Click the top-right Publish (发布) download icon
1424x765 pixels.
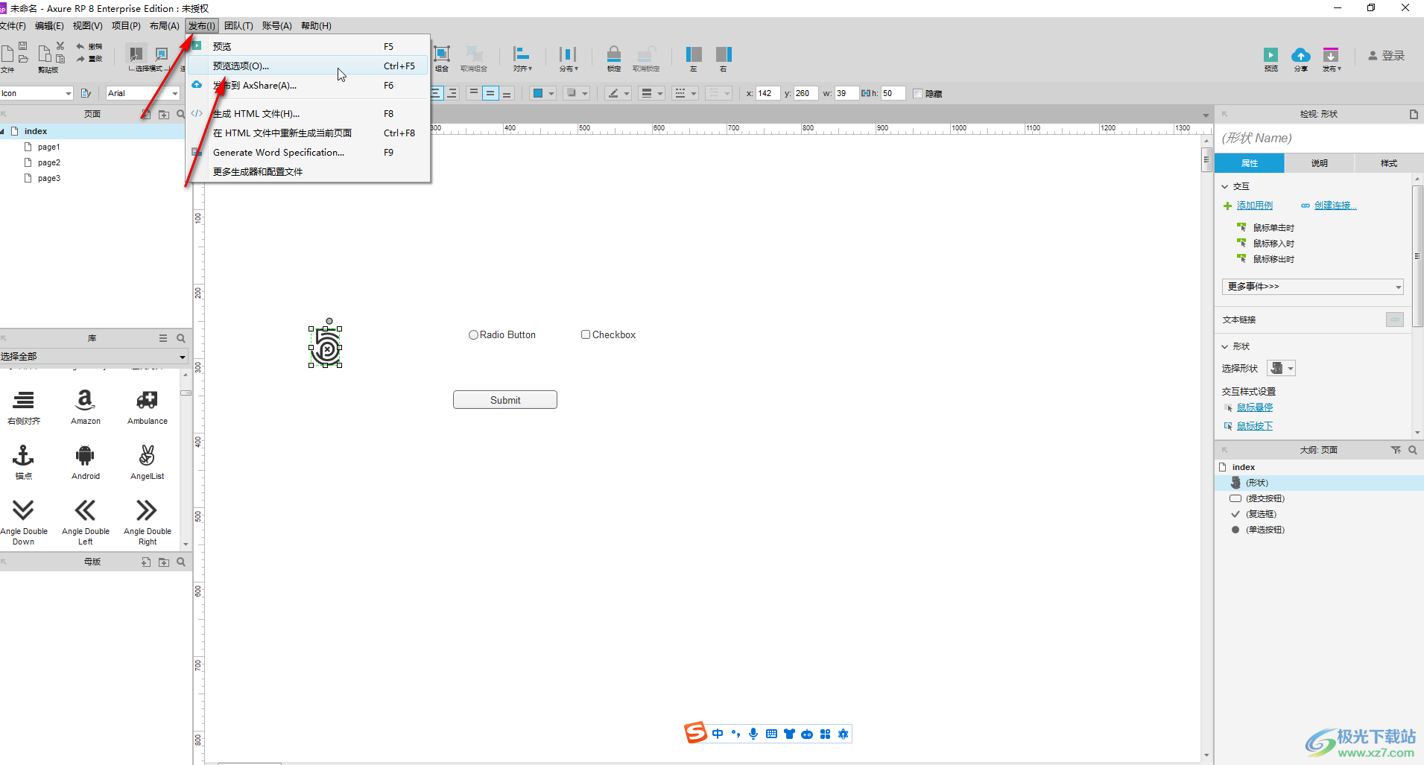coord(1330,55)
